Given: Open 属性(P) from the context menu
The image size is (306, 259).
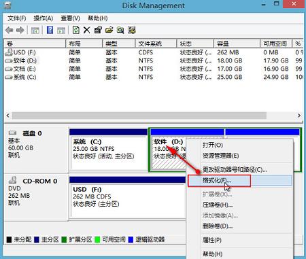Looking at the screenshot, I should pyautogui.click(x=239, y=240).
